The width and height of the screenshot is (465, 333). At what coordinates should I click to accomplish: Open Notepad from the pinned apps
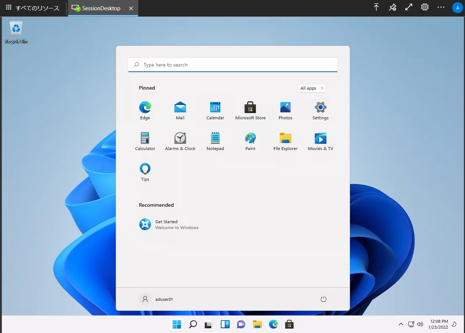[215, 142]
